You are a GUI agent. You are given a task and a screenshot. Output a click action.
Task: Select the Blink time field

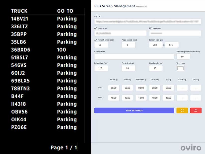pyautogui.click(x=101, y=68)
